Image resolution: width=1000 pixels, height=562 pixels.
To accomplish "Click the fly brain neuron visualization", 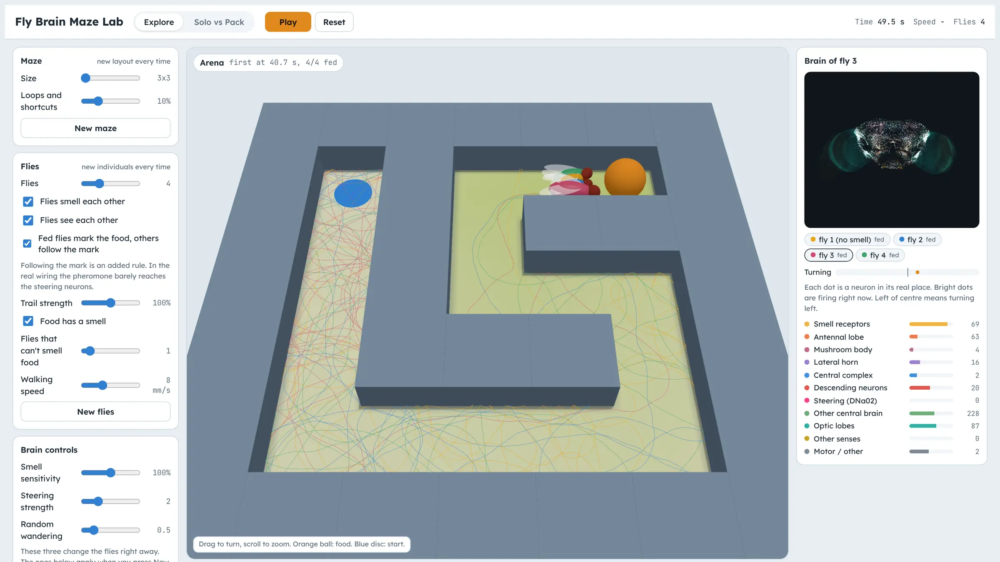I will [x=892, y=150].
